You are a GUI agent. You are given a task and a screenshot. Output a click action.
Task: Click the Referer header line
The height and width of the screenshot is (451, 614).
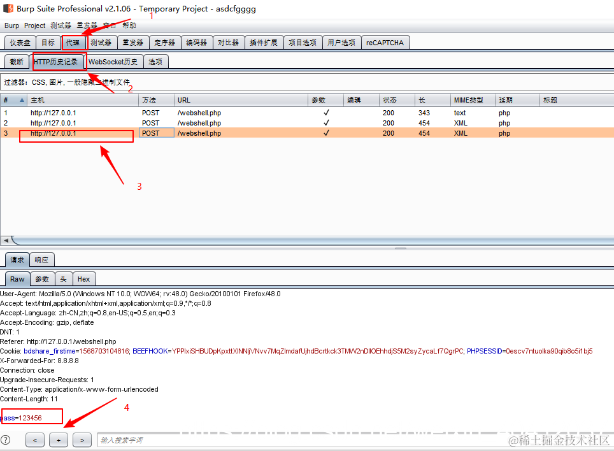pos(58,341)
